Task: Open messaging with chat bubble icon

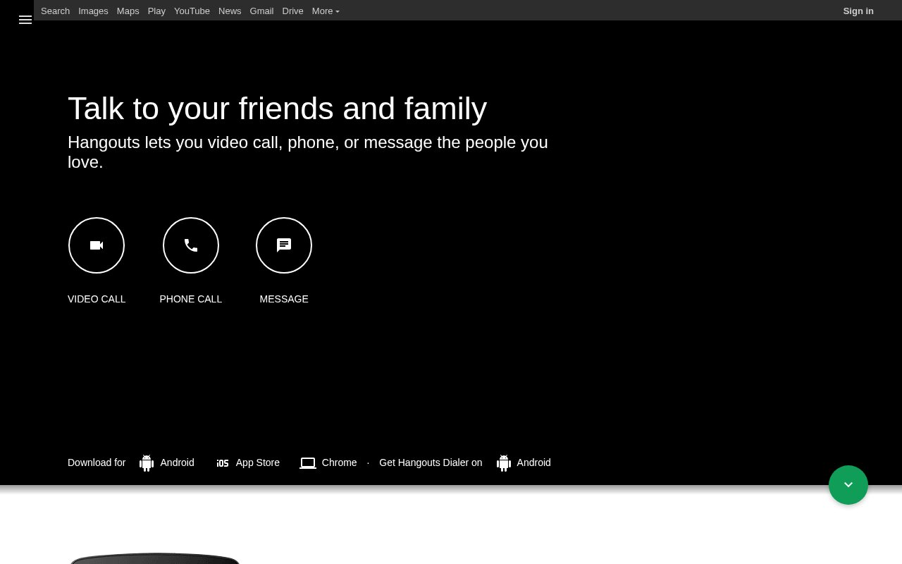Action: tap(284, 245)
